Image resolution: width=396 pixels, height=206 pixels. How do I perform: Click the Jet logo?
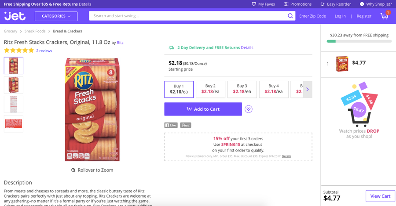pyautogui.click(x=15, y=16)
